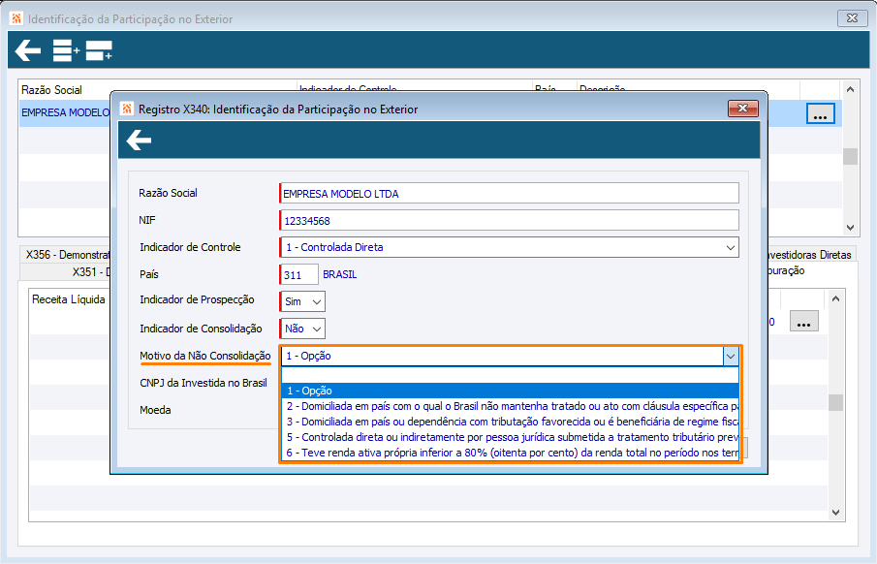The image size is (877, 564).
Task: Click the NIF input field
Action: [x=509, y=220]
